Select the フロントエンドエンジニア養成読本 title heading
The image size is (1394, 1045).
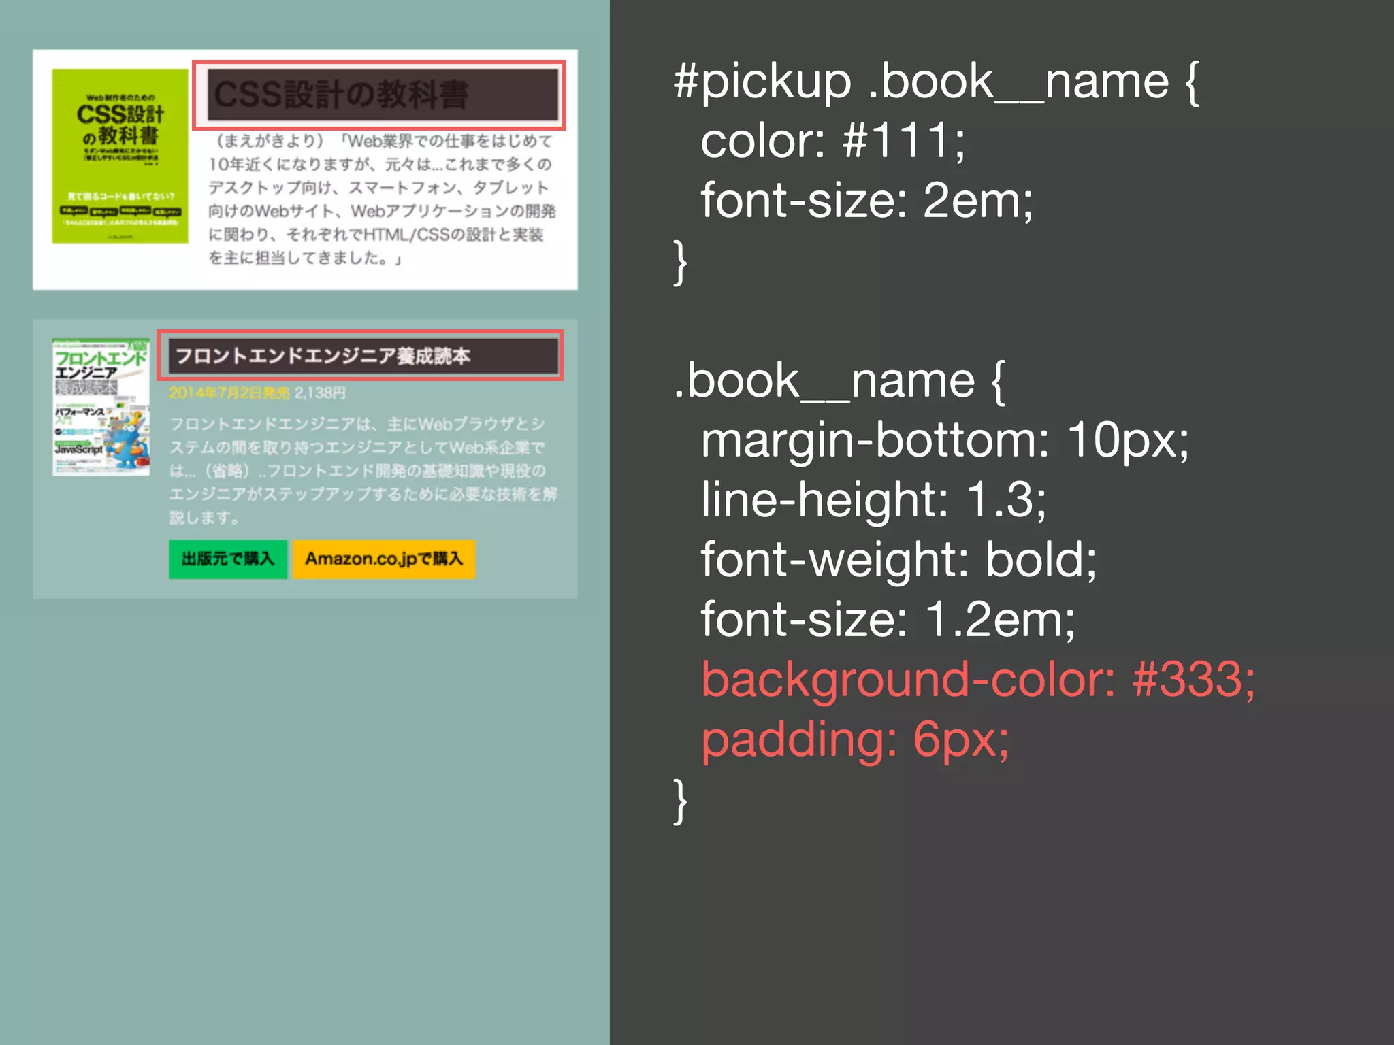(x=363, y=356)
